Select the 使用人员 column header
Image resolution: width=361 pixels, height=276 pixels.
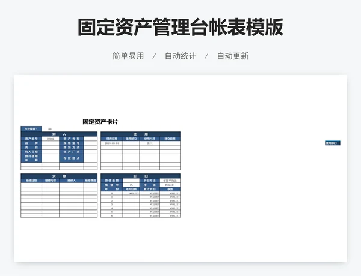click(x=150, y=139)
